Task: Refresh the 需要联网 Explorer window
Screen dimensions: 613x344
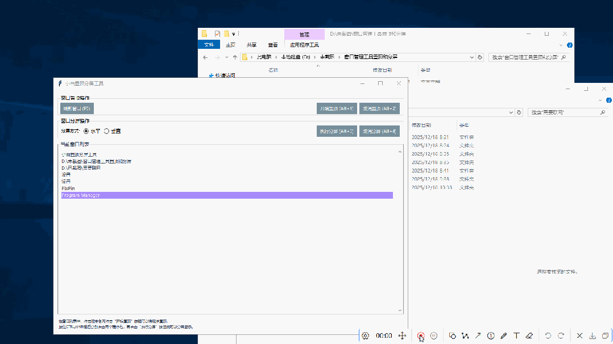Action: click(x=519, y=112)
